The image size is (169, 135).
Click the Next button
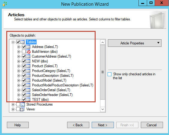[102, 125]
